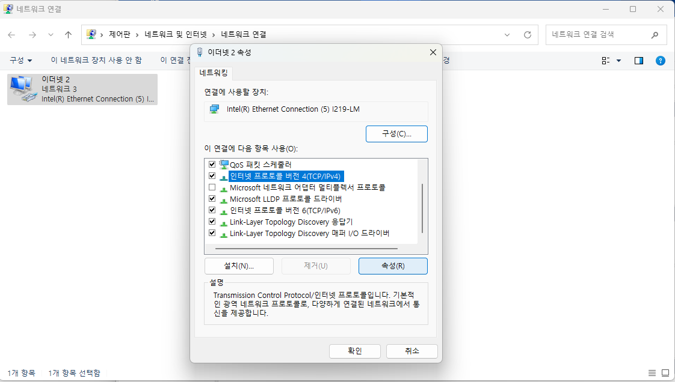This screenshot has height=382, width=675.
Task: Refresh the Network Connections view
Action: click(x=528, y=35)
